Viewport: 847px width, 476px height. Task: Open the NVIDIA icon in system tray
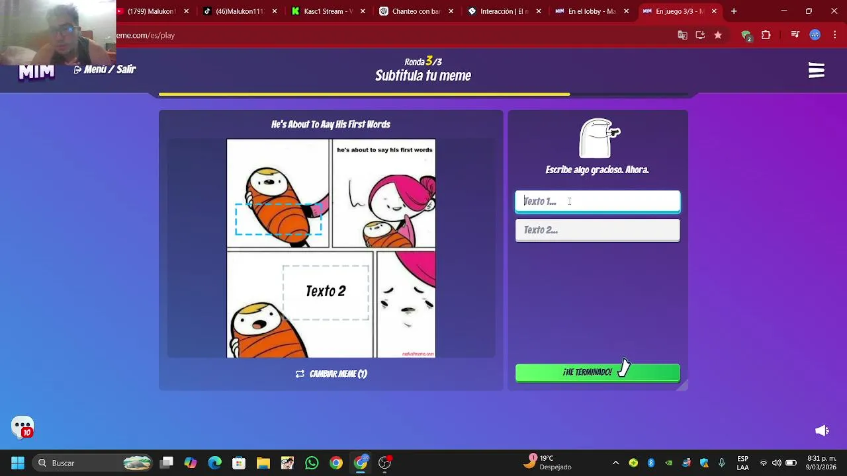[669, 463]
